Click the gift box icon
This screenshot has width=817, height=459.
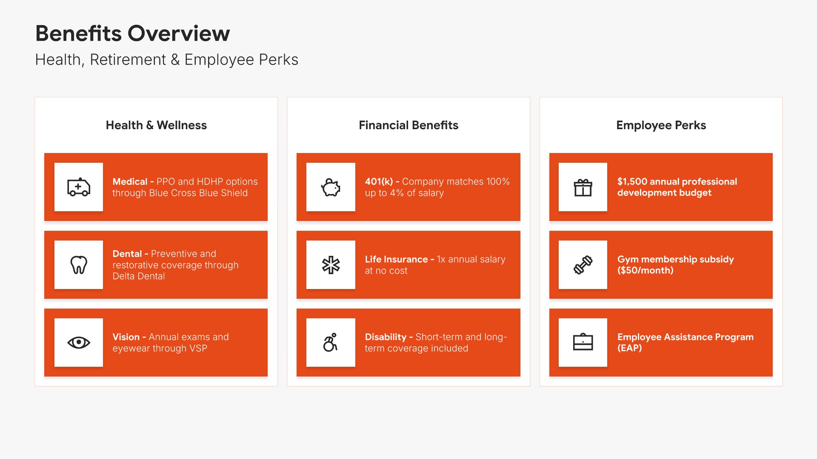(583, 187)
